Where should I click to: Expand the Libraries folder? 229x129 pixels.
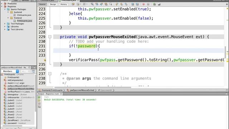point(5,27)
